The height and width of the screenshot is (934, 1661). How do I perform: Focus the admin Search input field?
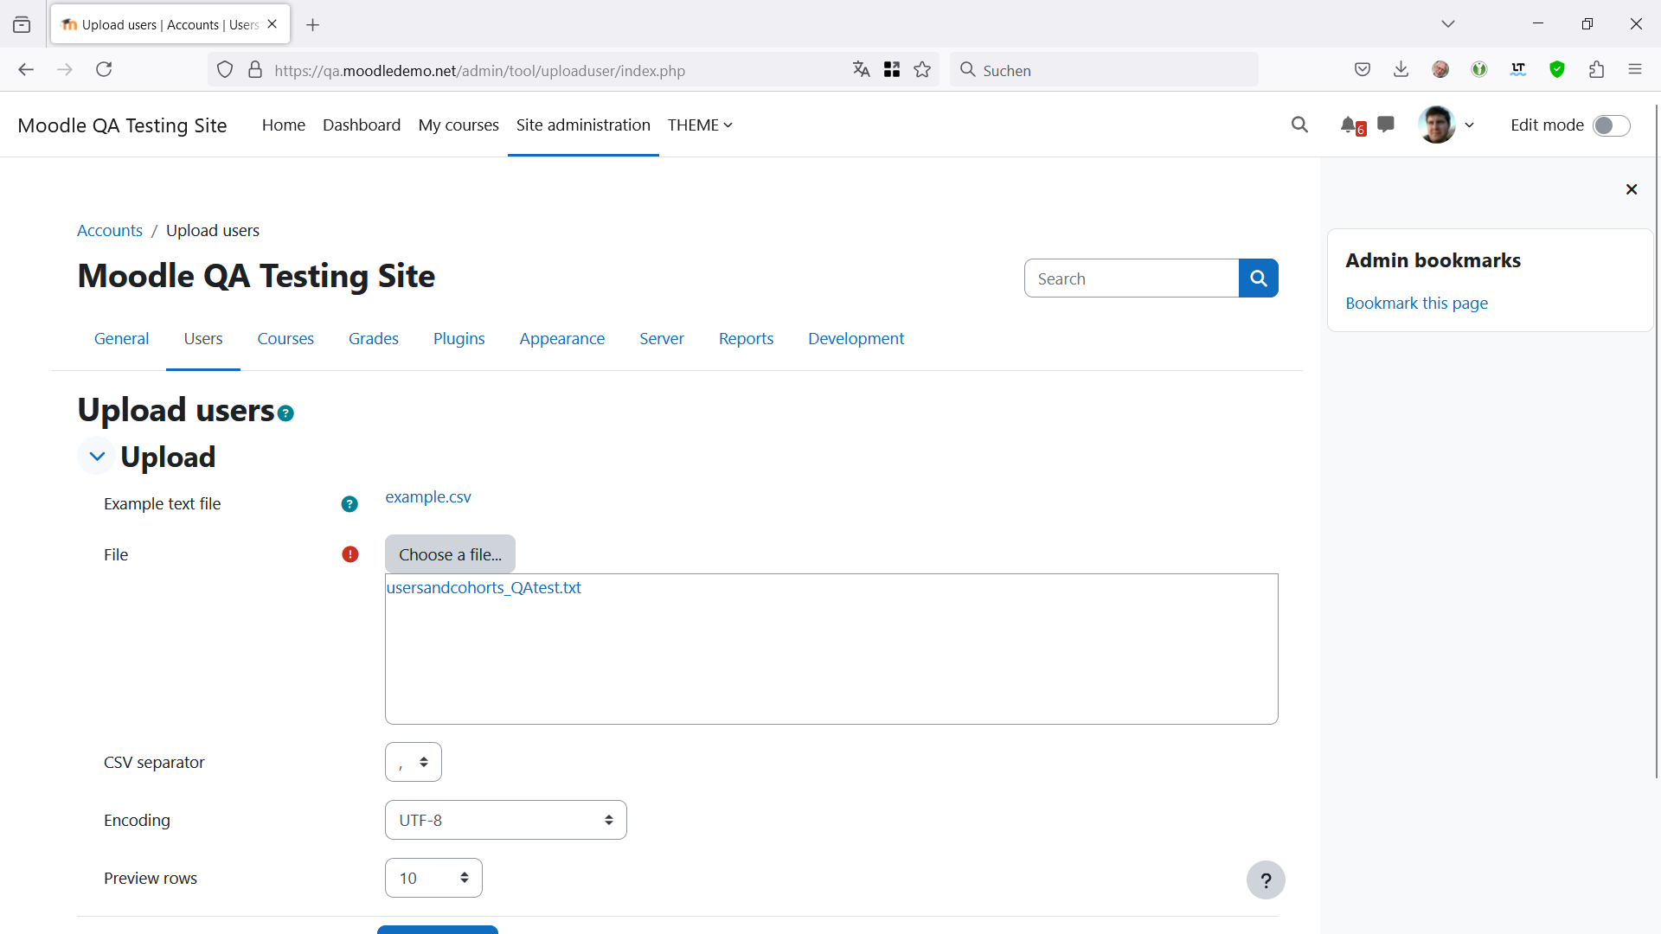click(1132, 278)
